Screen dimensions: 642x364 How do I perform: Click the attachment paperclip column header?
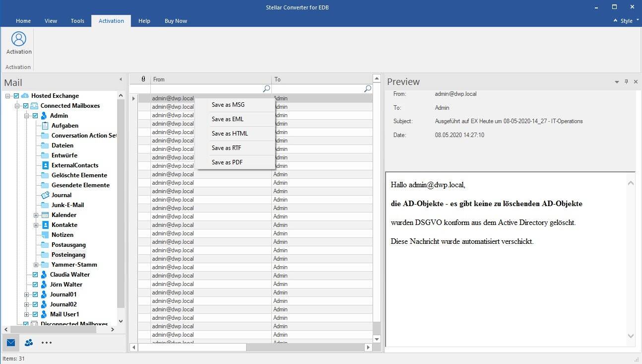[x=143, y=79]
